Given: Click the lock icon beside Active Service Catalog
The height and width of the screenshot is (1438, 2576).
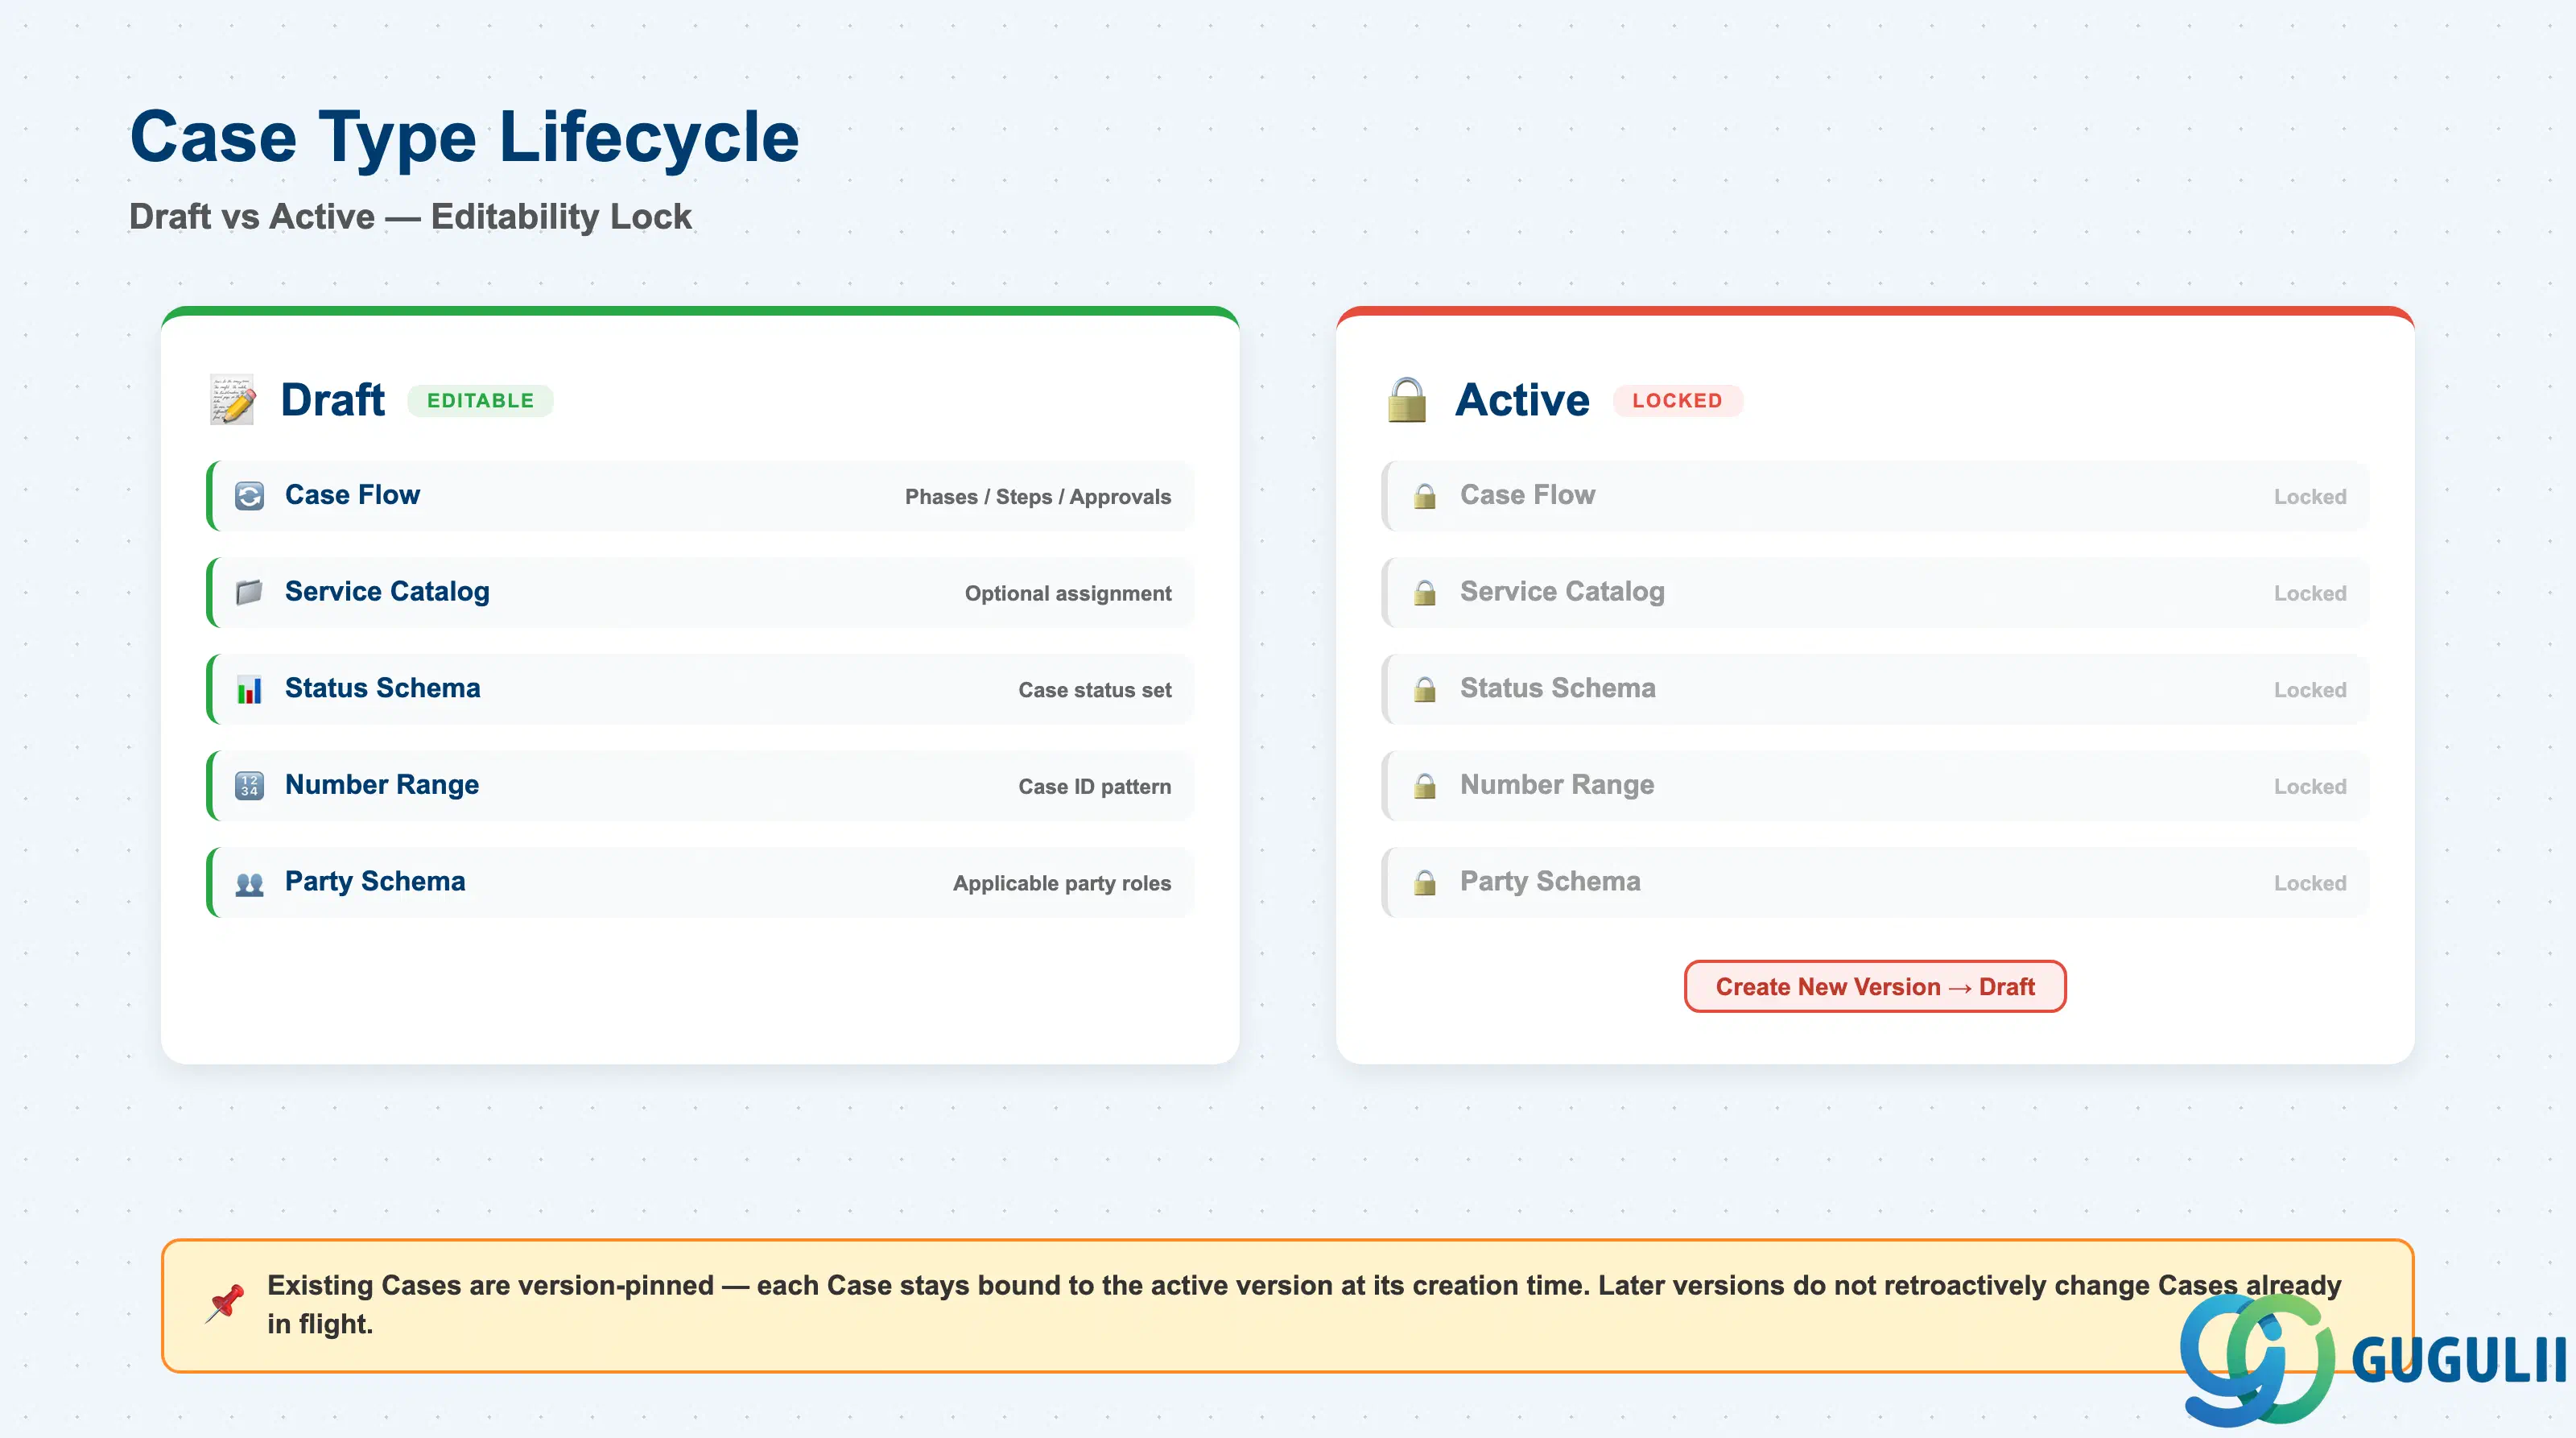Looking at the screenshot, I should [x=1424, y=592].
